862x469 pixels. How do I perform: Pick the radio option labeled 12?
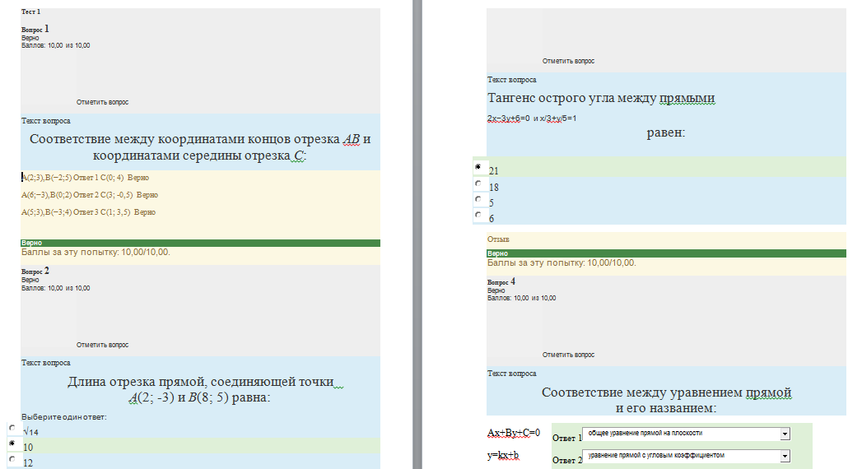(x=12, y=458)
